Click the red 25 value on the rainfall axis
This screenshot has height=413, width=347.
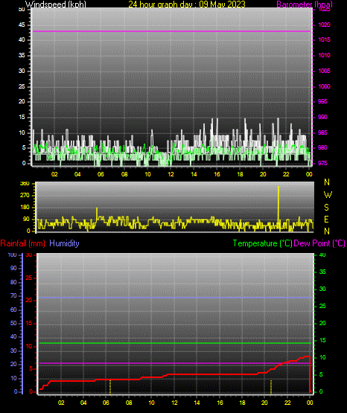coord(29,278)
